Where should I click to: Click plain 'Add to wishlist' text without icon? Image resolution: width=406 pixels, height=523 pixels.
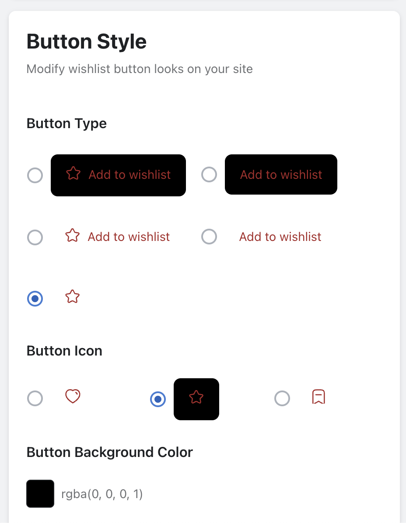click(280, 237)
